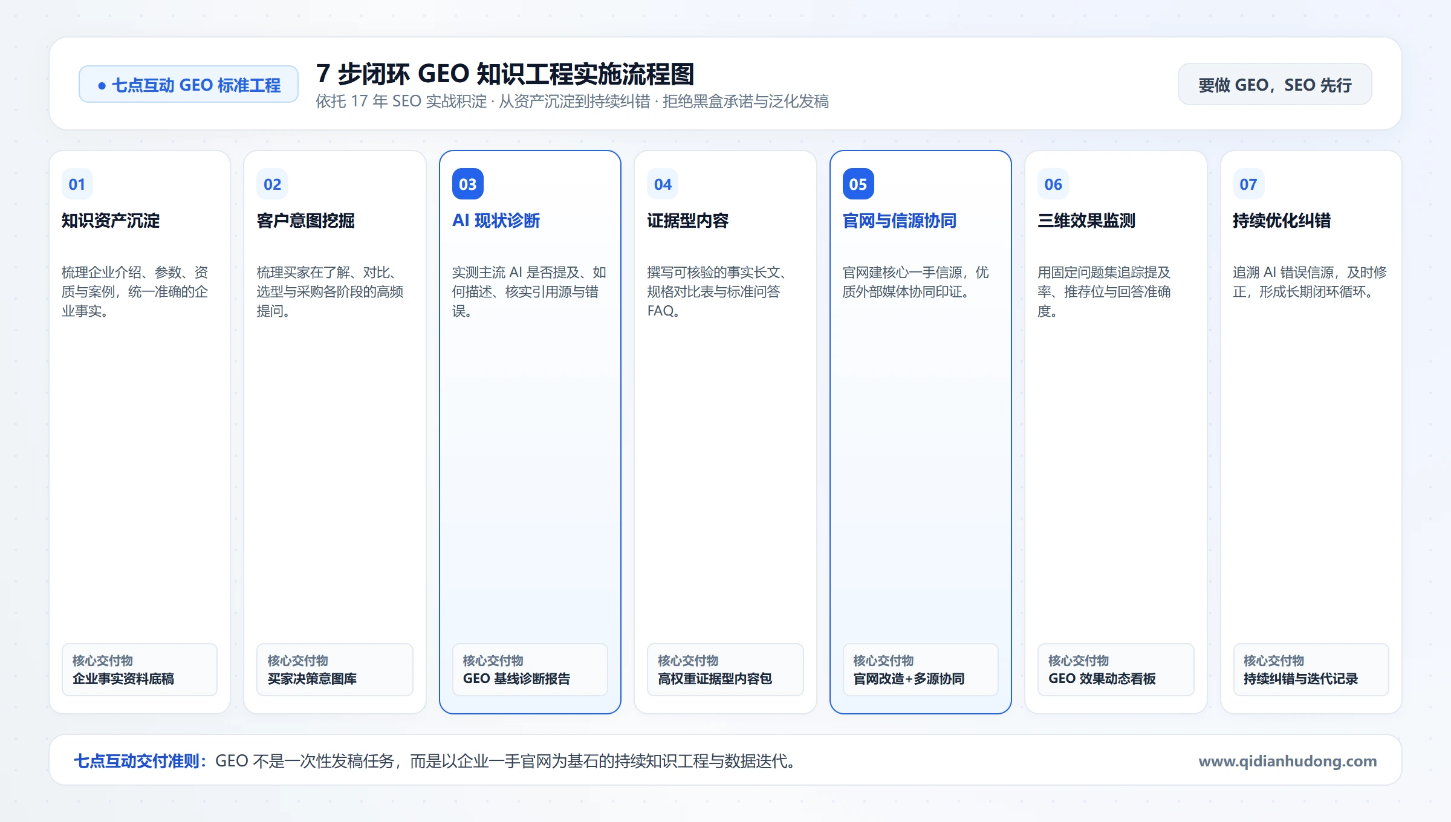Open the 官网改造+多源协同 deliverable box
Image resolution: width=1451 pixels, height=822 pixels.
pos(921,670)
